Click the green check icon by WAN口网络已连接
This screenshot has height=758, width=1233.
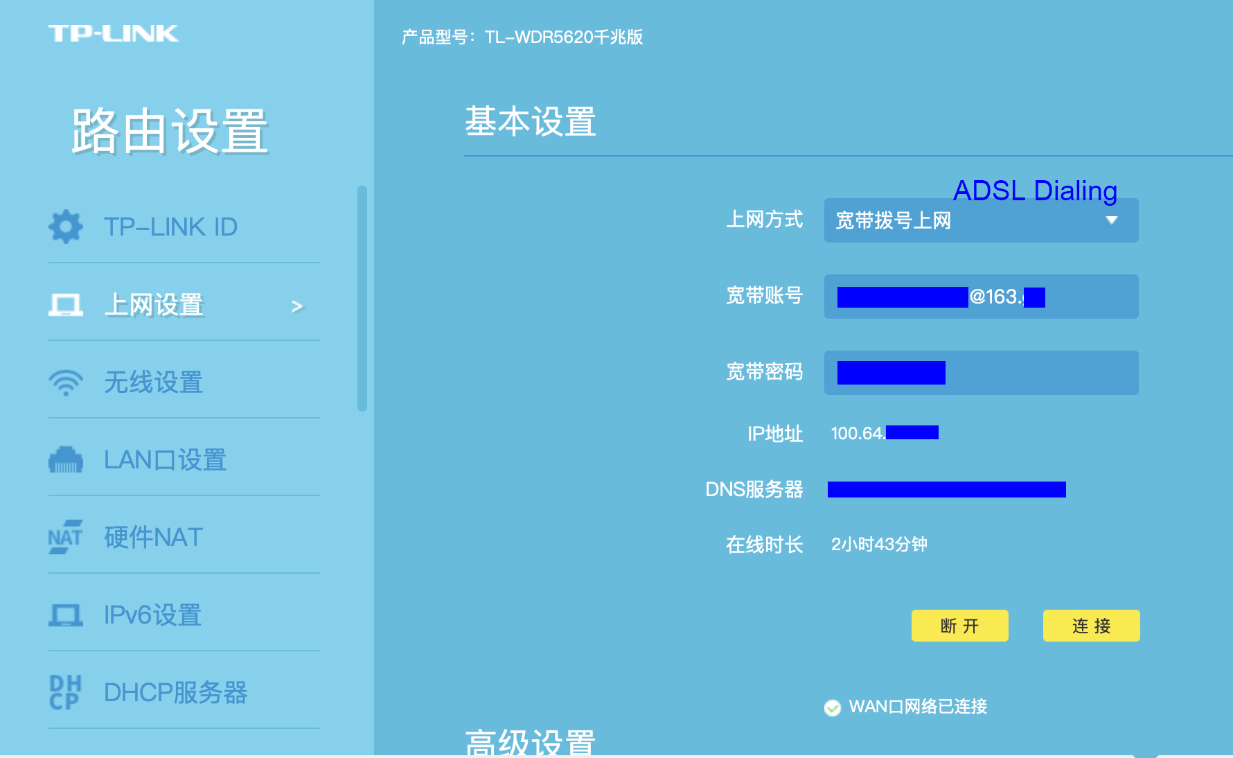point(833,707)
